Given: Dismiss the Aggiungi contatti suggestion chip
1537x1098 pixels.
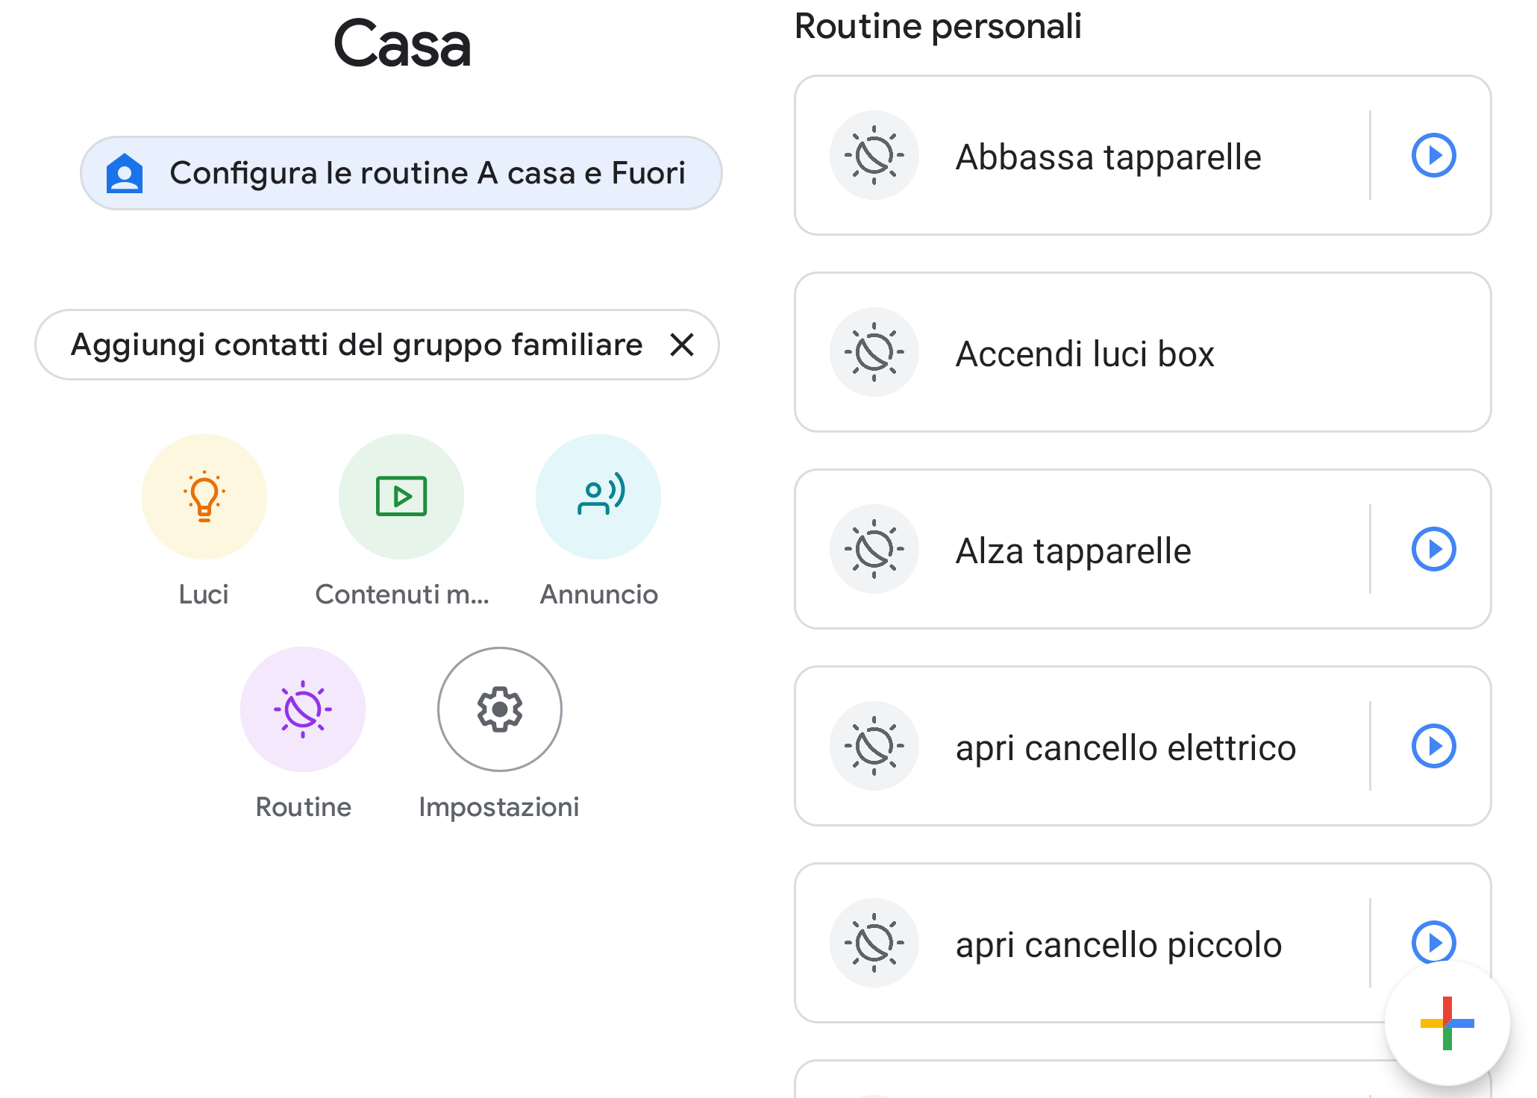Looking at the screenshot, I should click(x=682, y=345).
